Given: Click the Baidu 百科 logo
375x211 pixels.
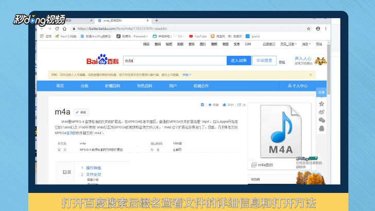Looking at the screenshot, I should (x=103, y=59).
